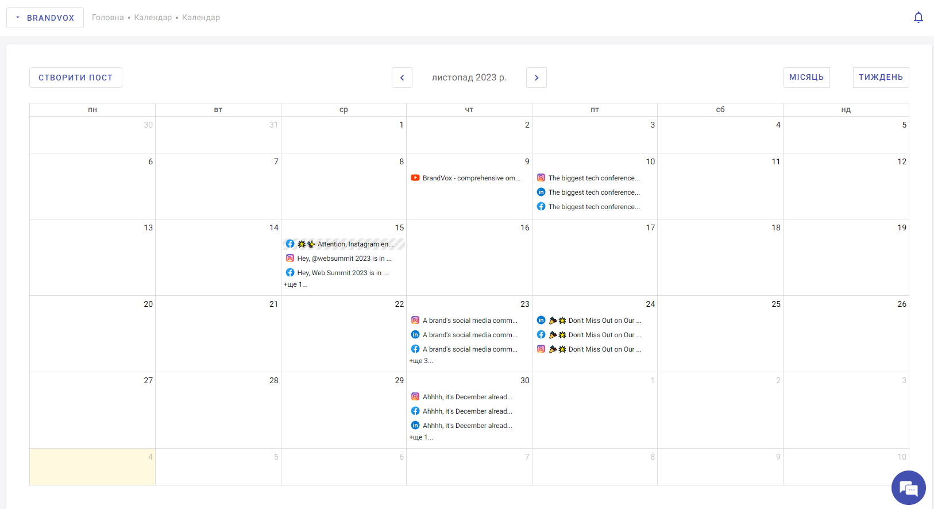Click LinkedIn icon of Don't Miss Out post
This screenshot has height=509, width=934.
[541, 321]
